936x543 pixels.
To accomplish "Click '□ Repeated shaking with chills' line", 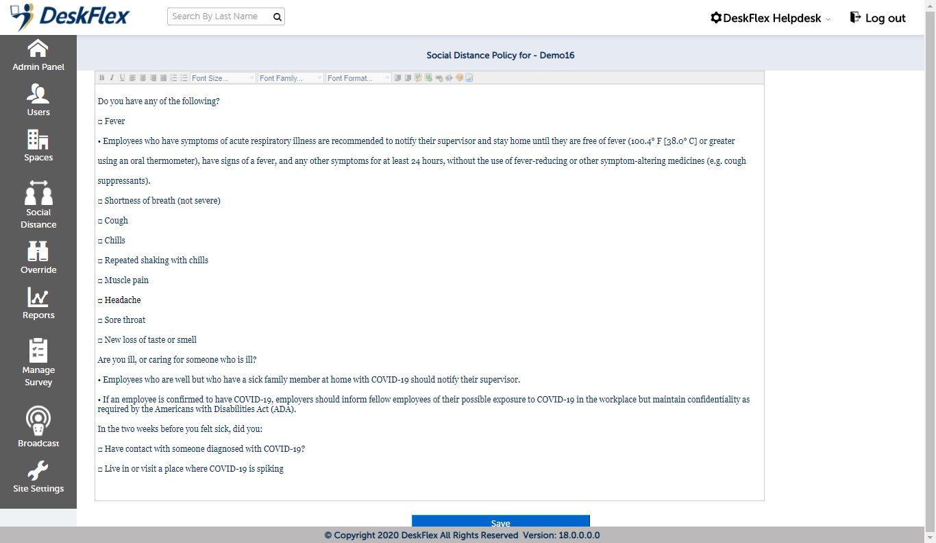I will click(153, 261).
